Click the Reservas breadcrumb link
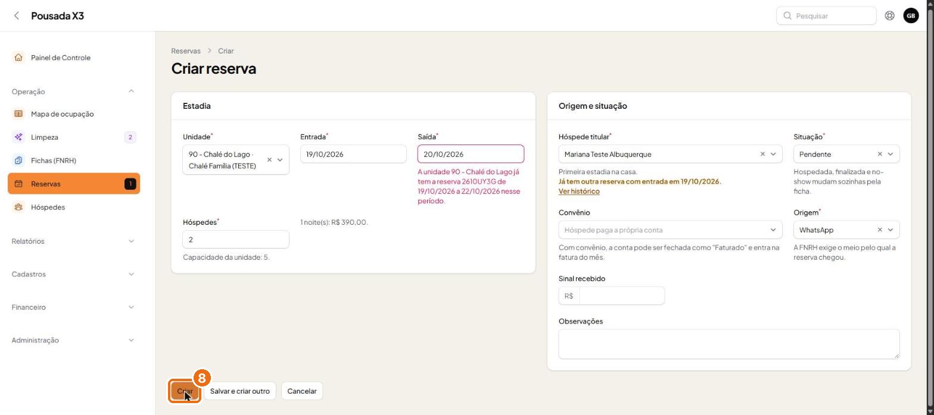 (x=186, y=51)
